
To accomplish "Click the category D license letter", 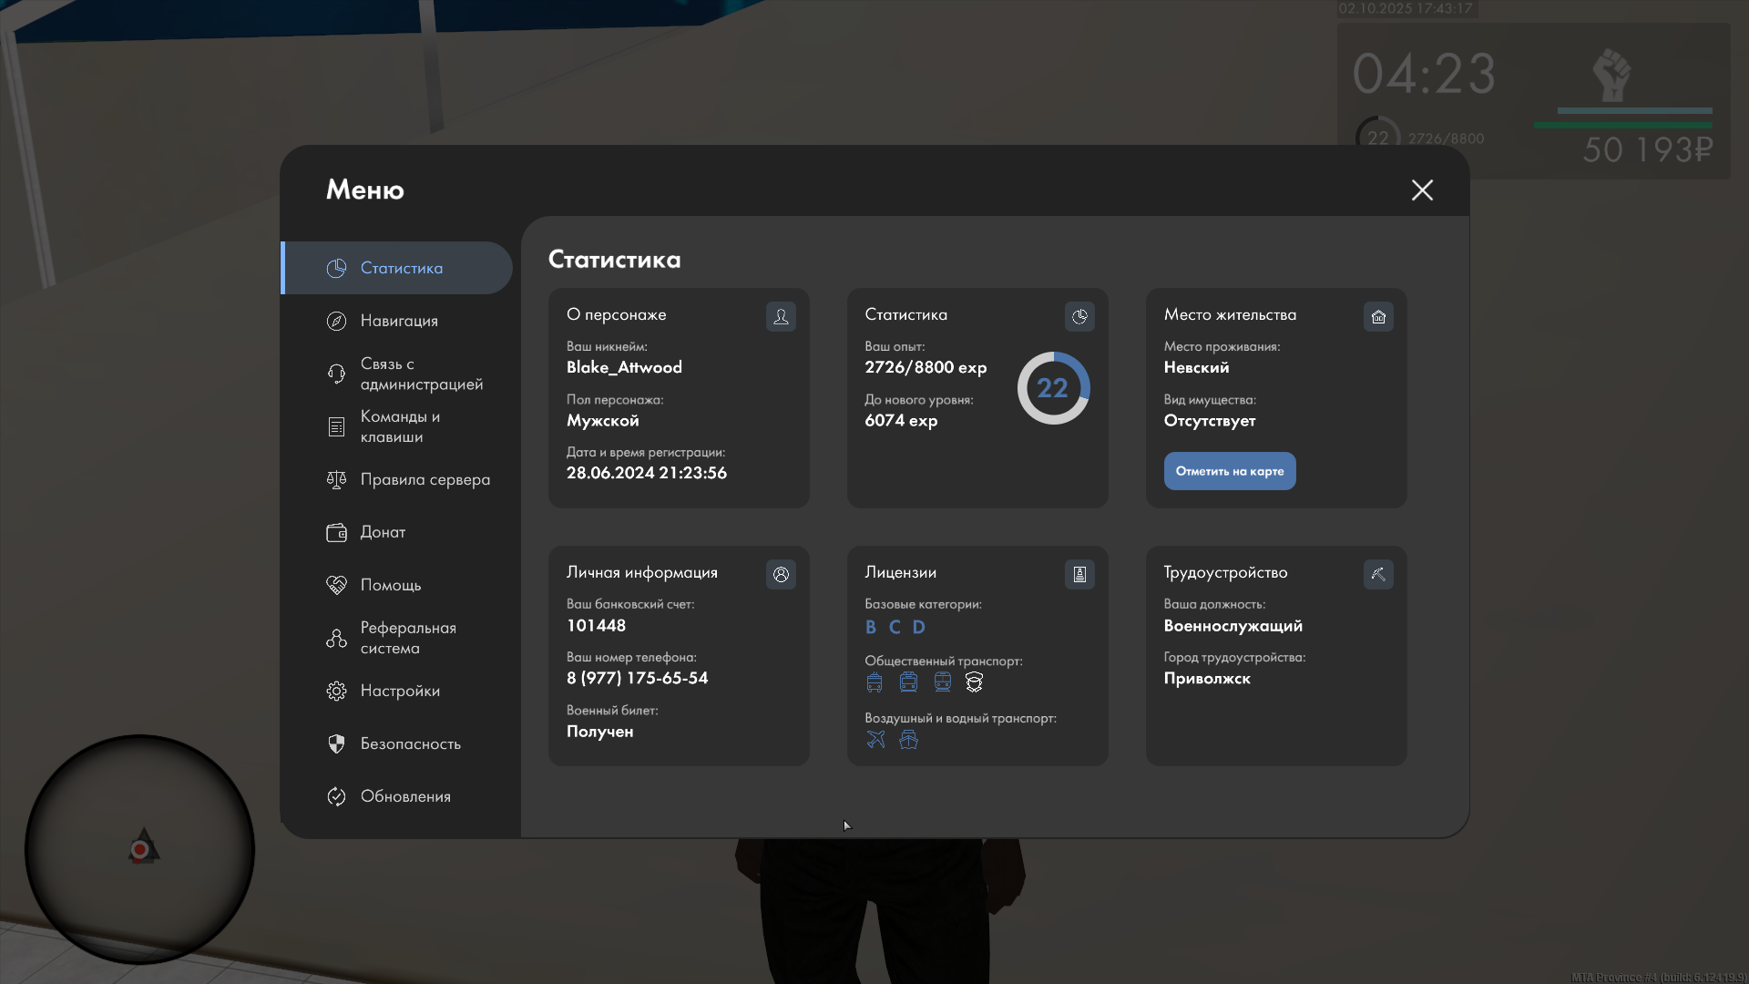I will (x=918, y=627).
